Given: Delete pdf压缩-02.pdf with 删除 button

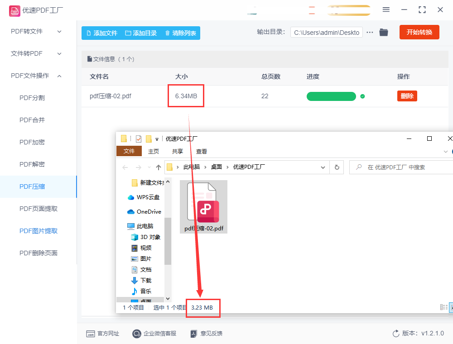Looking at the screenshot, I should [x=407, y=96].
